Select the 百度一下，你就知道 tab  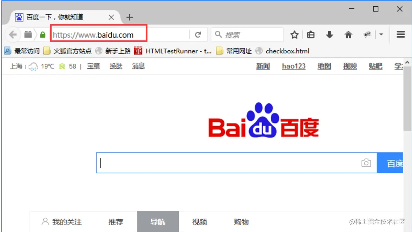point(65,17)
